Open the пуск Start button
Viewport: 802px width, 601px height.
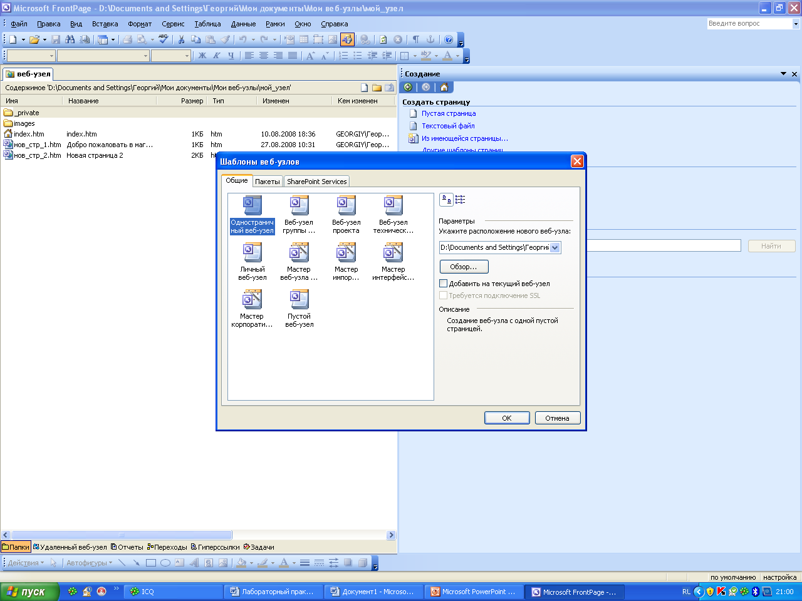tap(29, 592)
